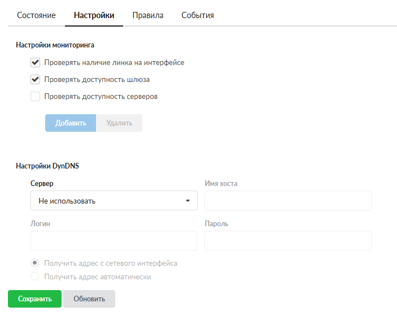The width and height of the screenshot is (397, 324).
Task: Focus the Пароль input field
Action: coord(287,240)
